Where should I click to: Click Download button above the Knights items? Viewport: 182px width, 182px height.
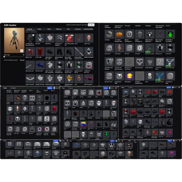(x=50, y=88)
